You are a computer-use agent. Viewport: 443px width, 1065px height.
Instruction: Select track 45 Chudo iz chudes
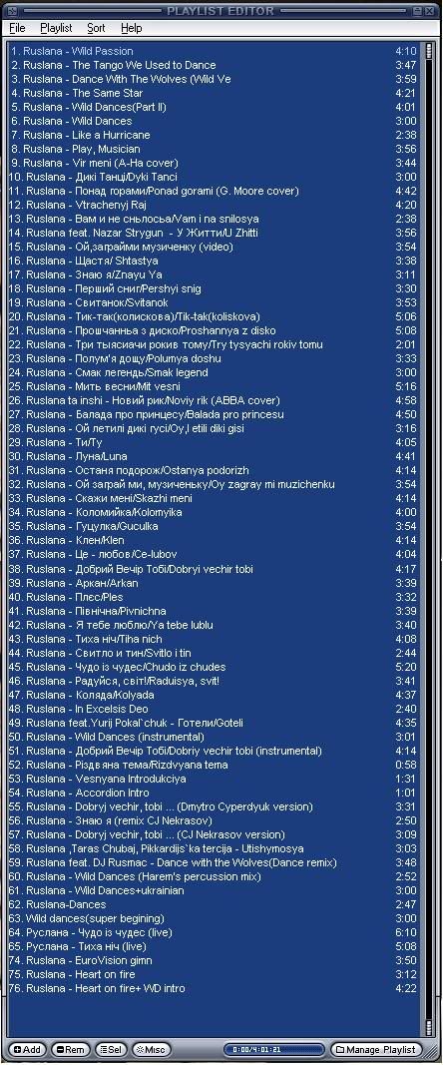coord(215,667)
